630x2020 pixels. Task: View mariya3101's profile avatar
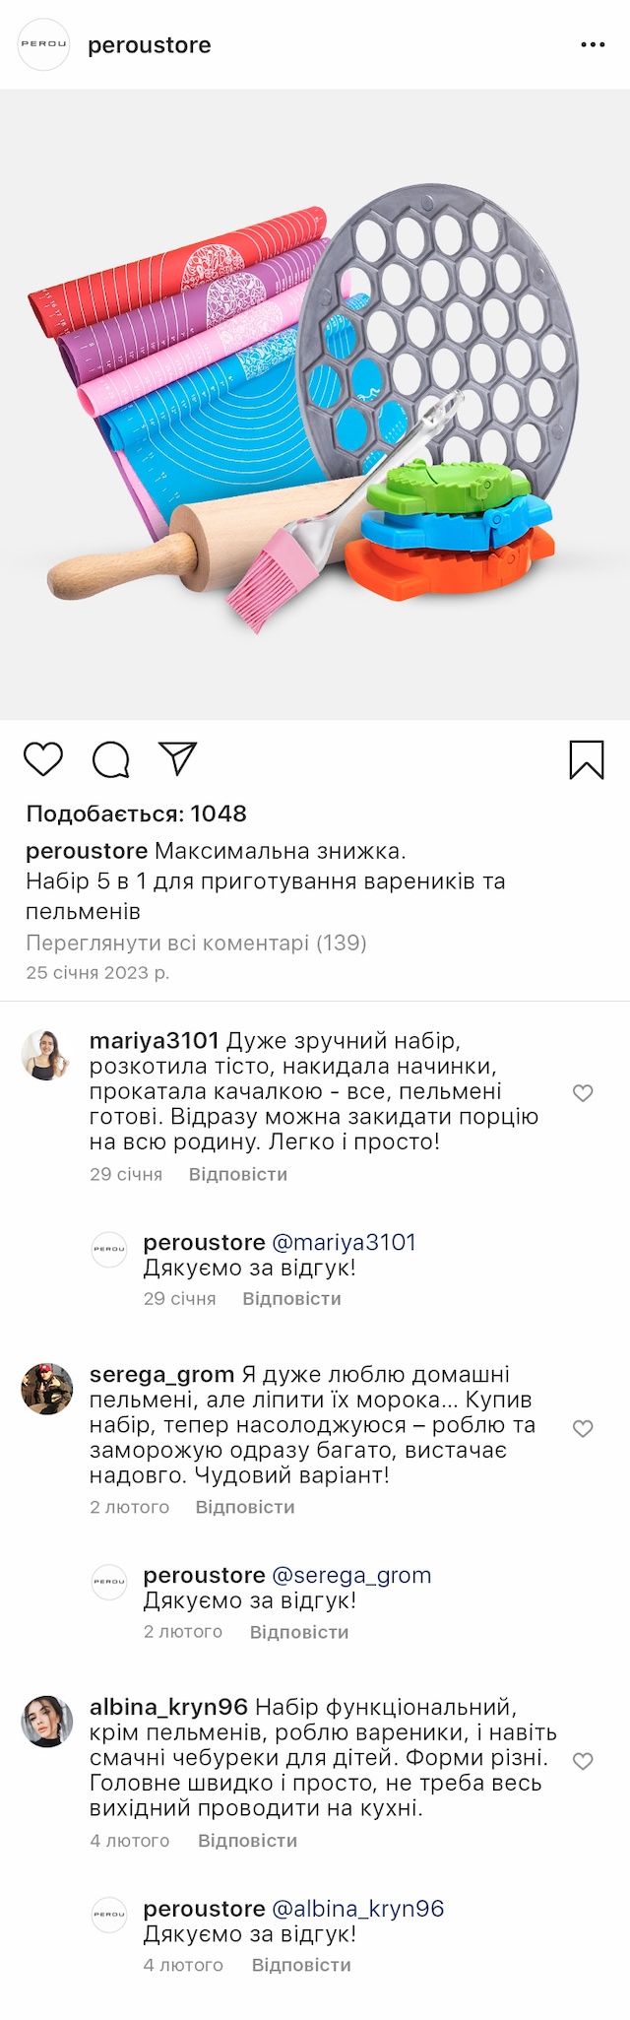point(46,1055)
